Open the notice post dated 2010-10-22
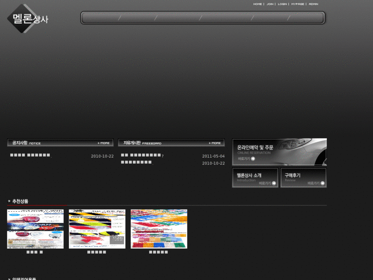 (x=30, y=155)
